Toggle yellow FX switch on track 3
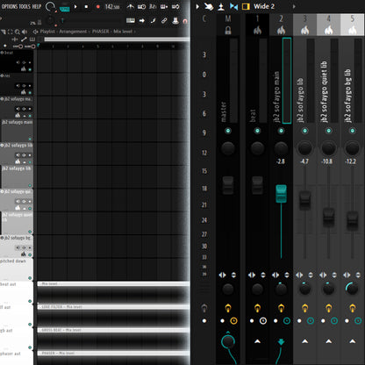 (304, 308)
